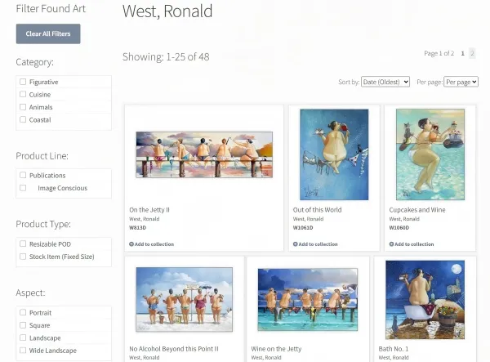Select the Resizable POD checkbox
The height and width of the screenshot is (362, 490).
coord(23,244)
